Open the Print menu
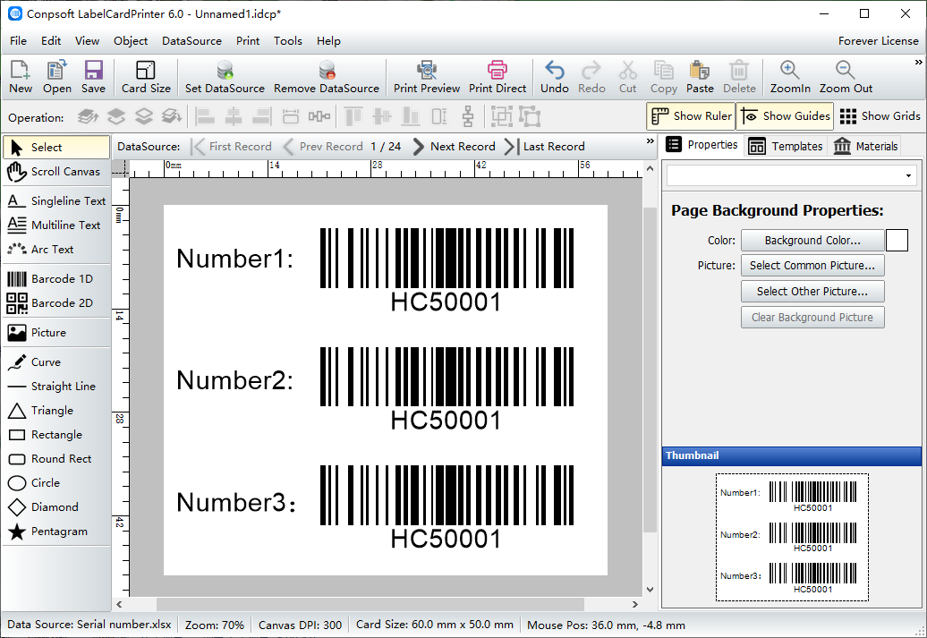The image size is (927, 638). click(248, 41)
